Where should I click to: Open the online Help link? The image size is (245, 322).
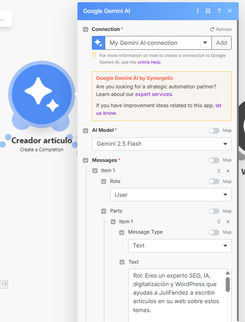point(149,62)
